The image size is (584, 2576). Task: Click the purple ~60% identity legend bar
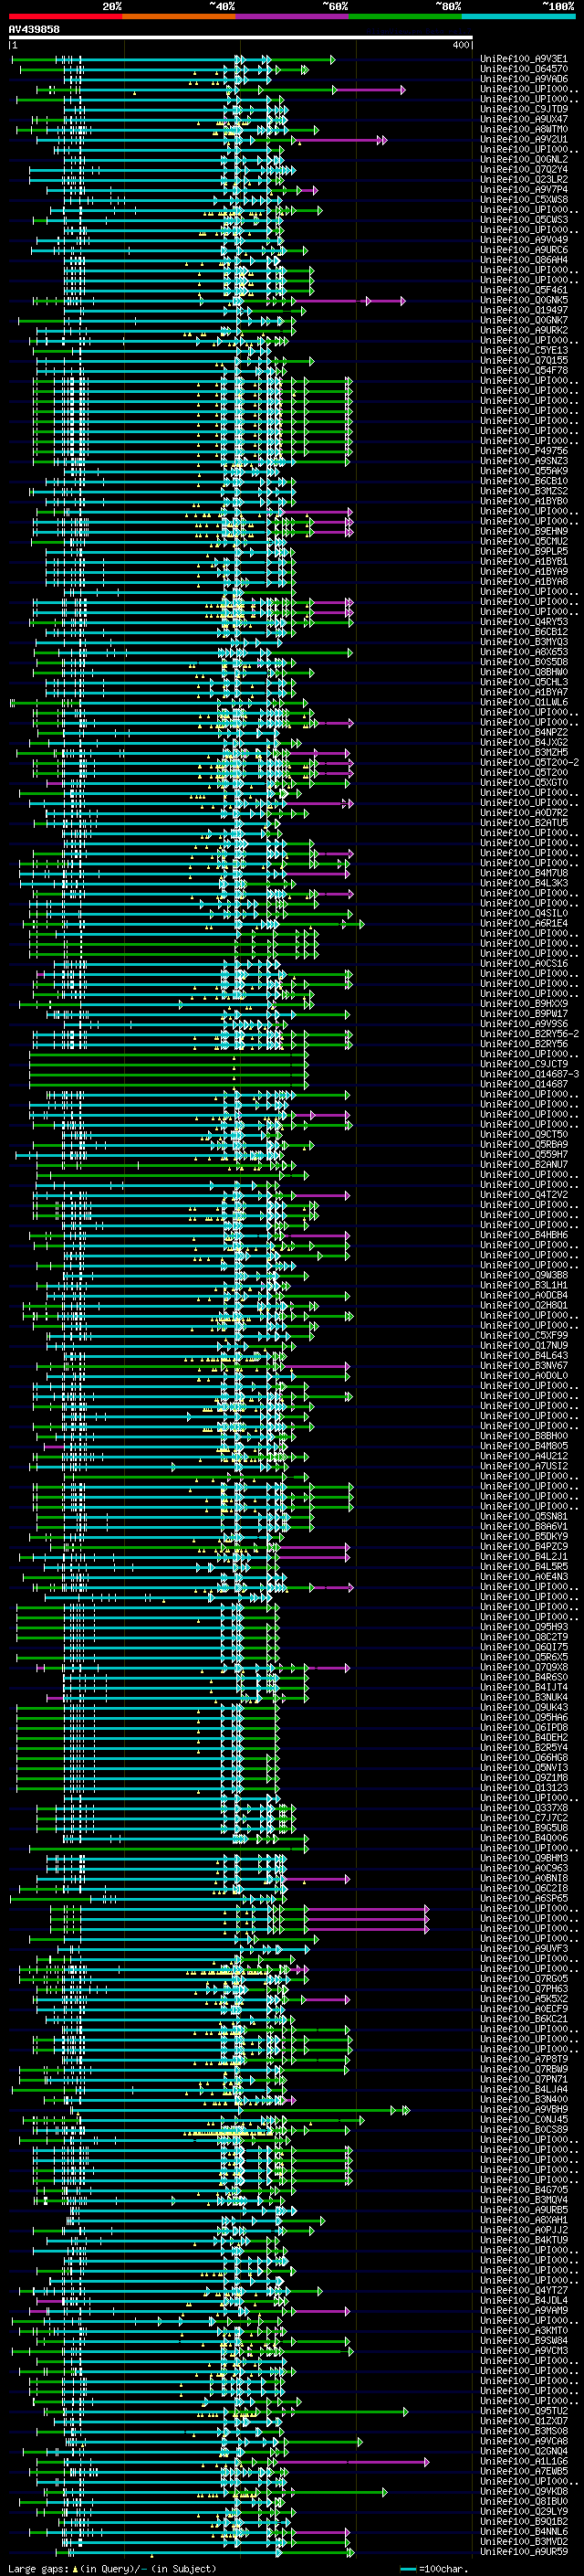pyautogui.click(x=293, y=16)
